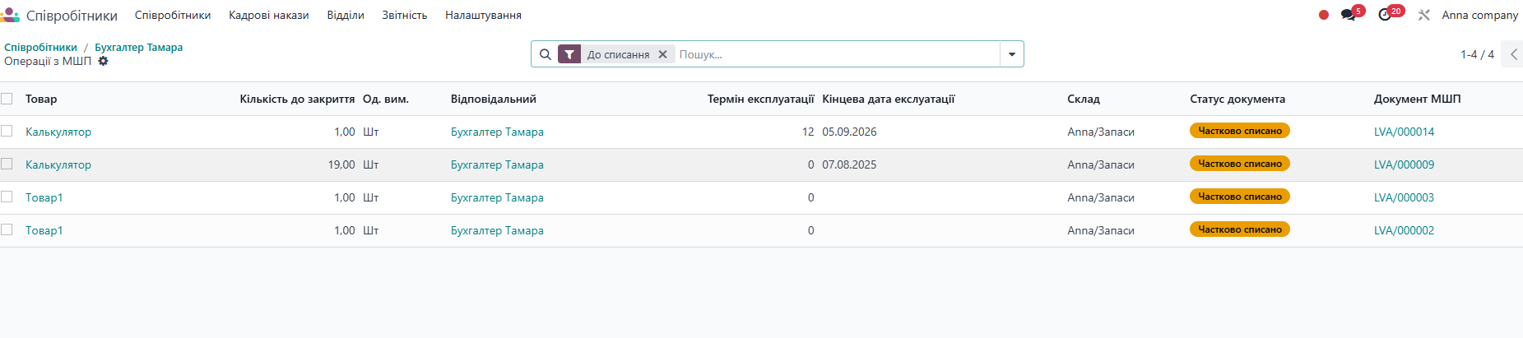Screen dimensions: 1523x338
Task: Open the Anna company user menu
Action: point(1479,15)
